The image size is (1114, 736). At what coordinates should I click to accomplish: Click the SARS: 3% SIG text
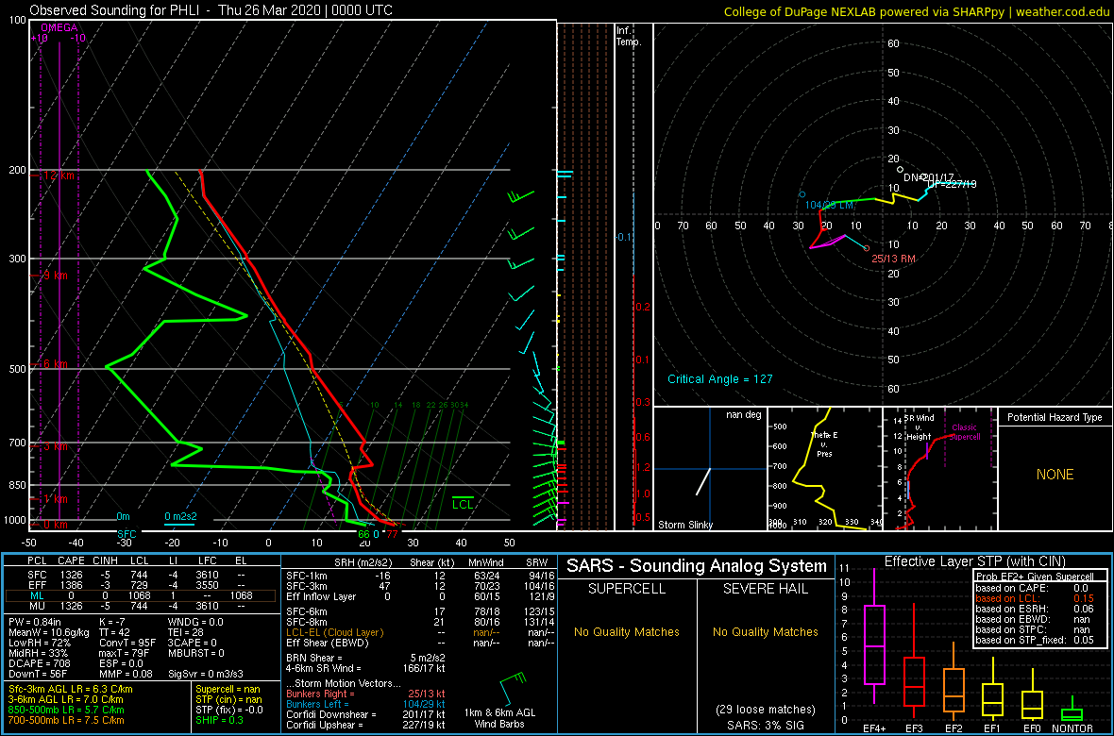[x=765, y=724]
